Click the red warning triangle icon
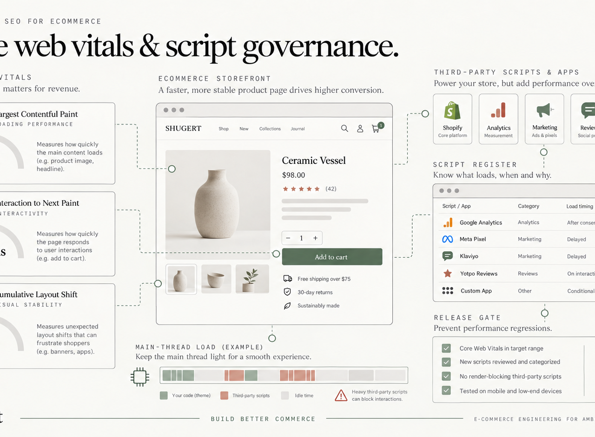 pyautogui.click(x=341, y=395)
